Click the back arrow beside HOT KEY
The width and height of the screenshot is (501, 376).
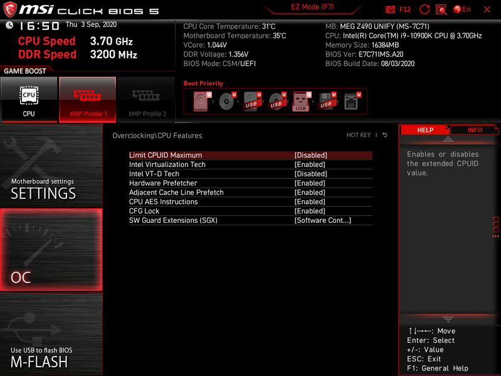click(x=385, y=135)
